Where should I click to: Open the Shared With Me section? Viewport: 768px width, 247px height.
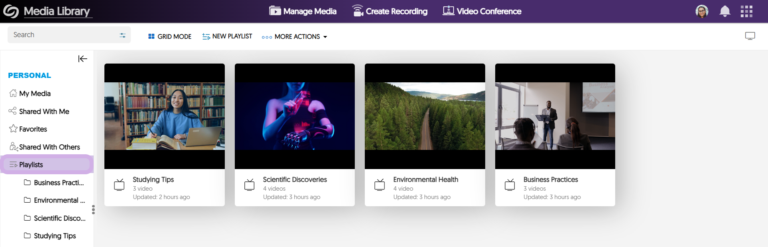click(x=44, y=112)
